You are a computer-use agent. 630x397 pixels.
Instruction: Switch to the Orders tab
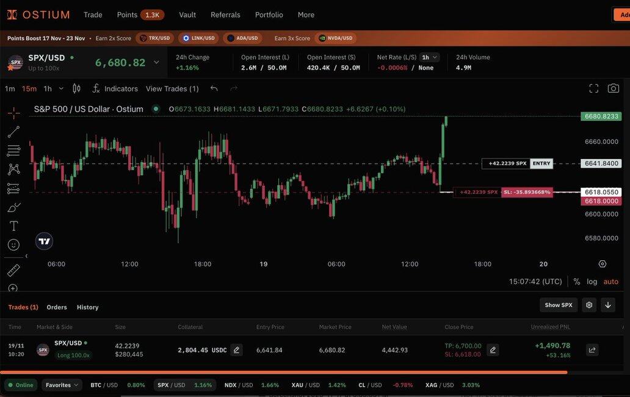(57, 307)
